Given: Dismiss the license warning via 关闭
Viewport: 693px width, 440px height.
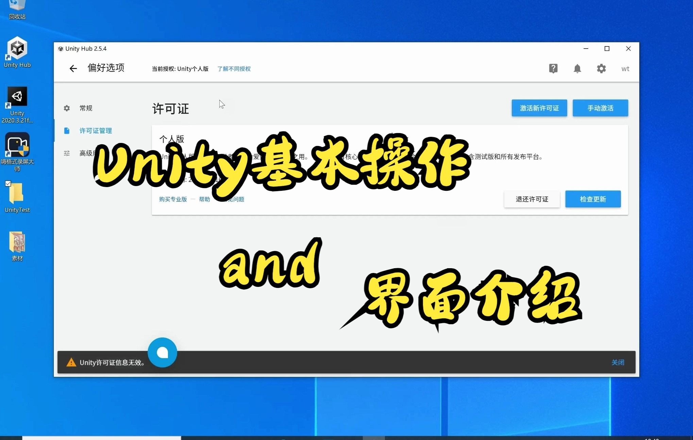Looking at the screenshot, I should coord(618,362).
